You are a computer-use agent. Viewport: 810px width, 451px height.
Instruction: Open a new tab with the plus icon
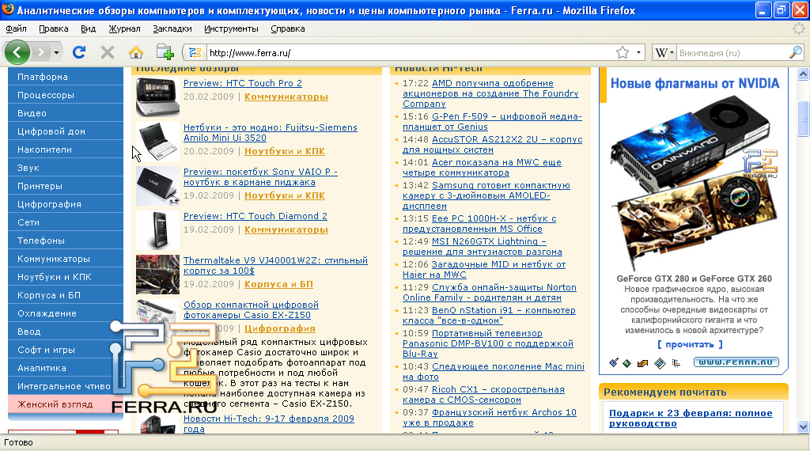pos(165,51)
